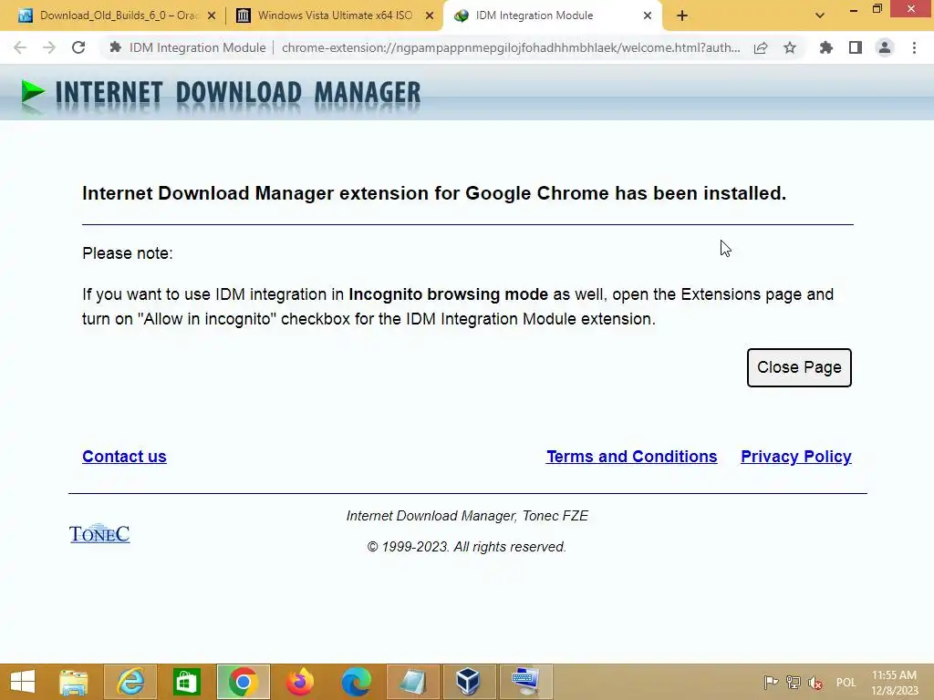Go forward to the next page
Viewport: 934px width, 700px height.
49,47
